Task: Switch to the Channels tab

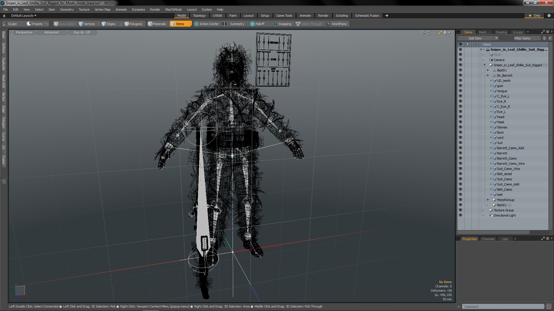Action: point(488,239)
